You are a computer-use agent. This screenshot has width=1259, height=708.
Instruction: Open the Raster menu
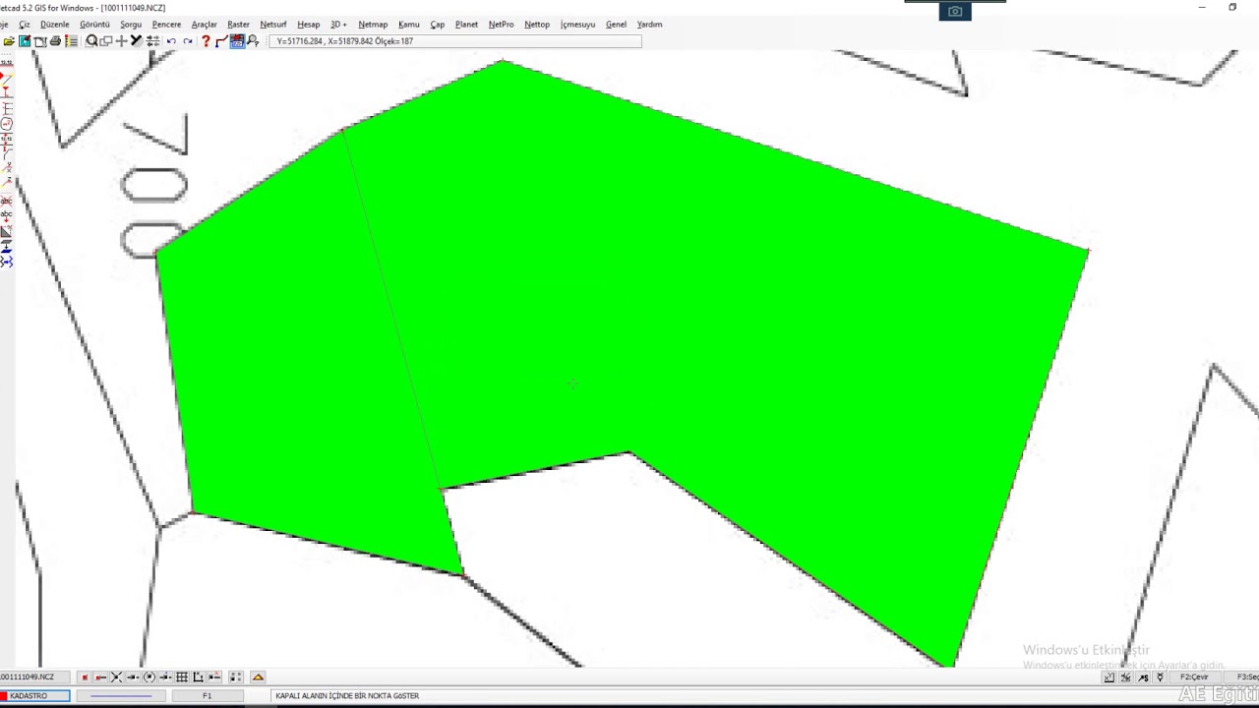coord(238,25)
